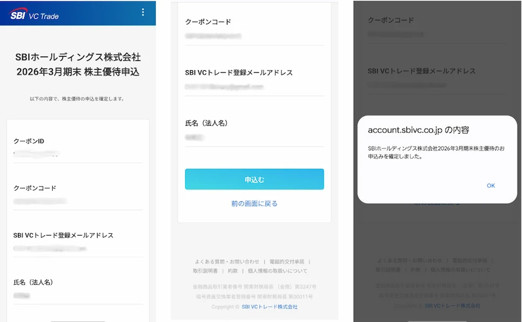Click dimmed クーポンコード label behind the dialog
522x322 pixels.
coord(391,21)
